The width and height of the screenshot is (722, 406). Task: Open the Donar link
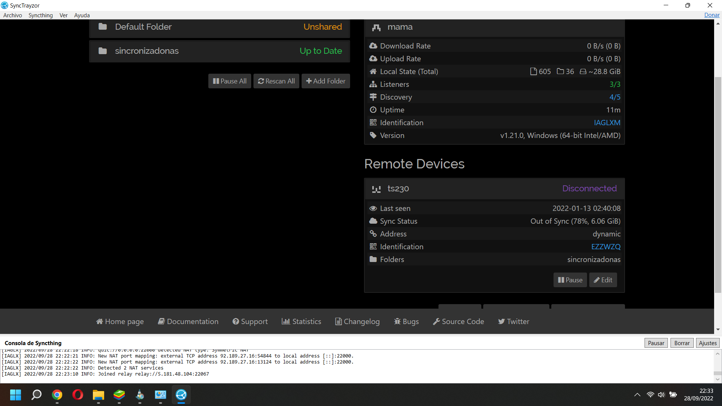coord(711,15)
